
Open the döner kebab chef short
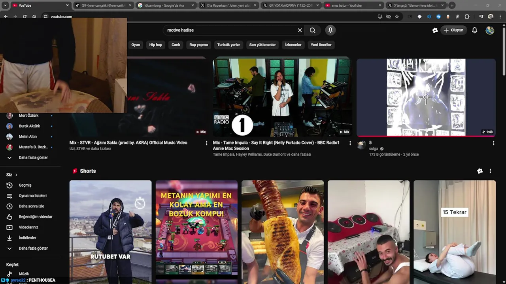point(283,232)
